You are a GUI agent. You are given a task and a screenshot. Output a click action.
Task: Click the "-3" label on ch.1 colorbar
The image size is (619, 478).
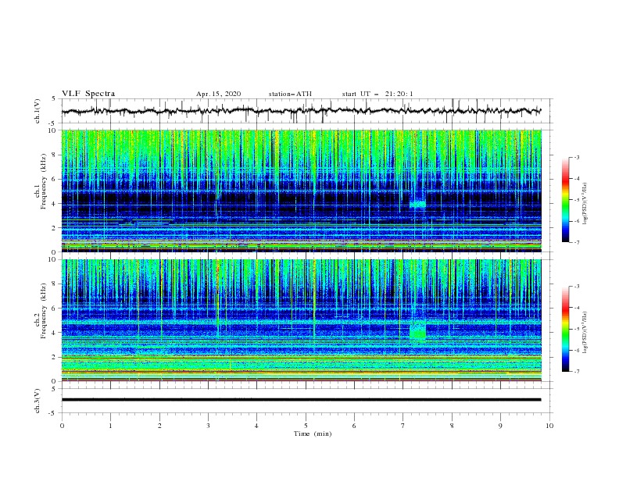coord(576,157)
